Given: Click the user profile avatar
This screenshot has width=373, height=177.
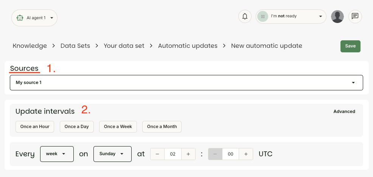Looking at the screenshot, I should [337, 17].
